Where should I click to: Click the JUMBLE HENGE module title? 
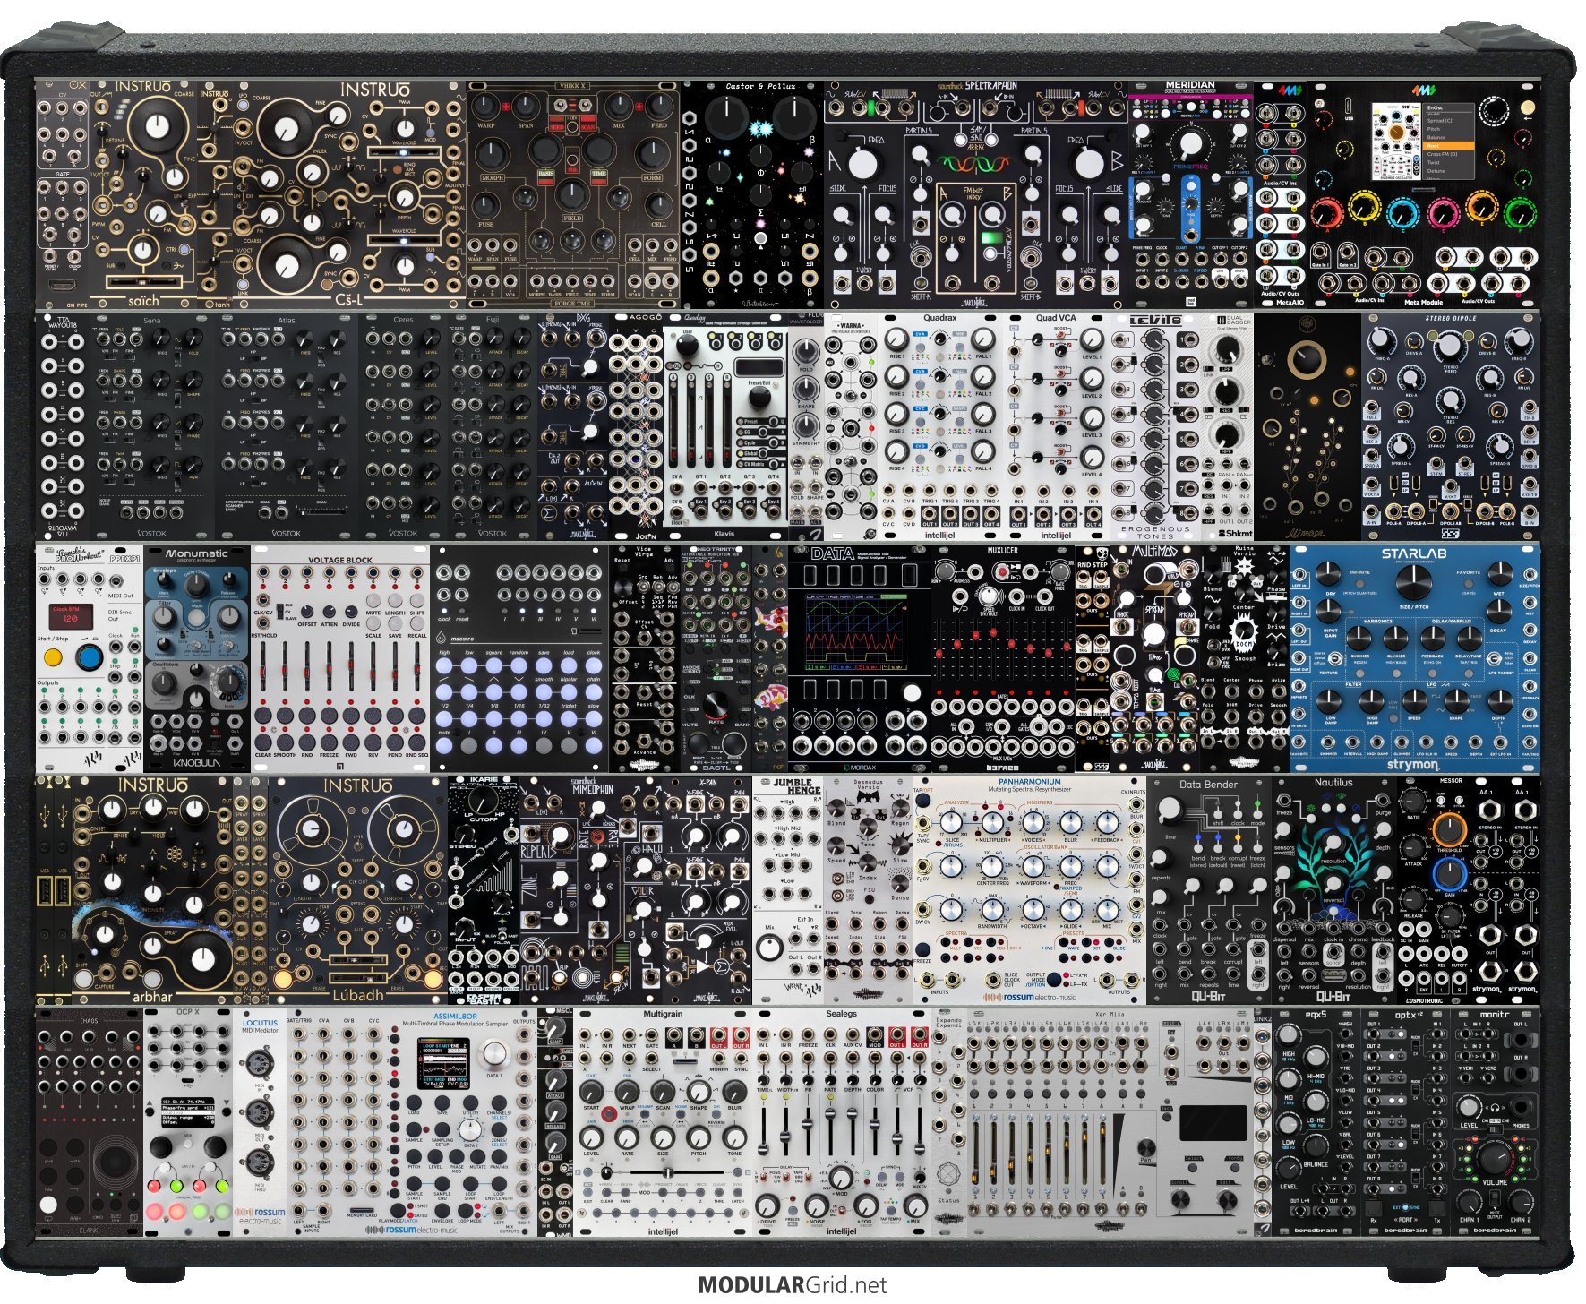[796, 788]
